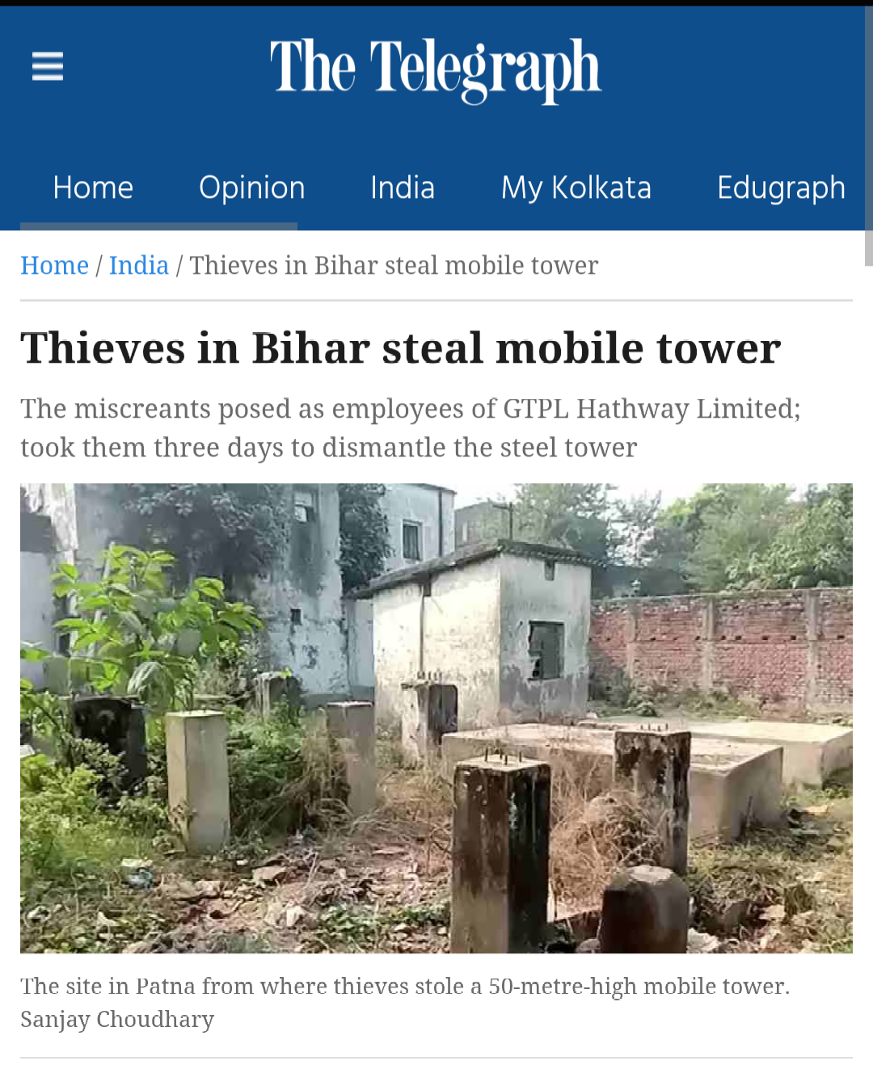
Task: Click the active tab underline beneath Home
Action: pos(158,226)
